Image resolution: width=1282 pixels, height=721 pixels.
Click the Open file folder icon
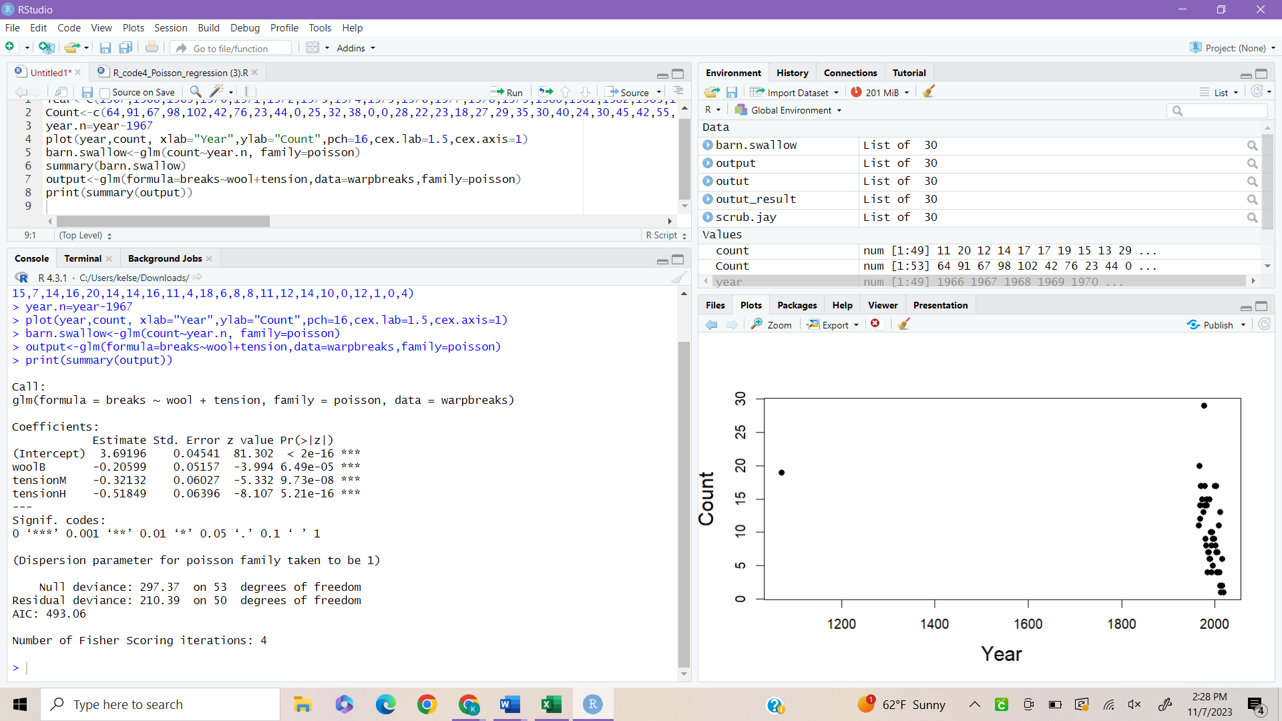(x=72, y=47)
